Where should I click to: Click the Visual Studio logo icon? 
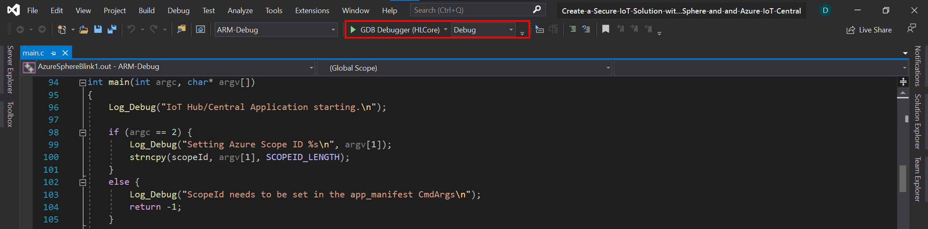tap(13, 10)
